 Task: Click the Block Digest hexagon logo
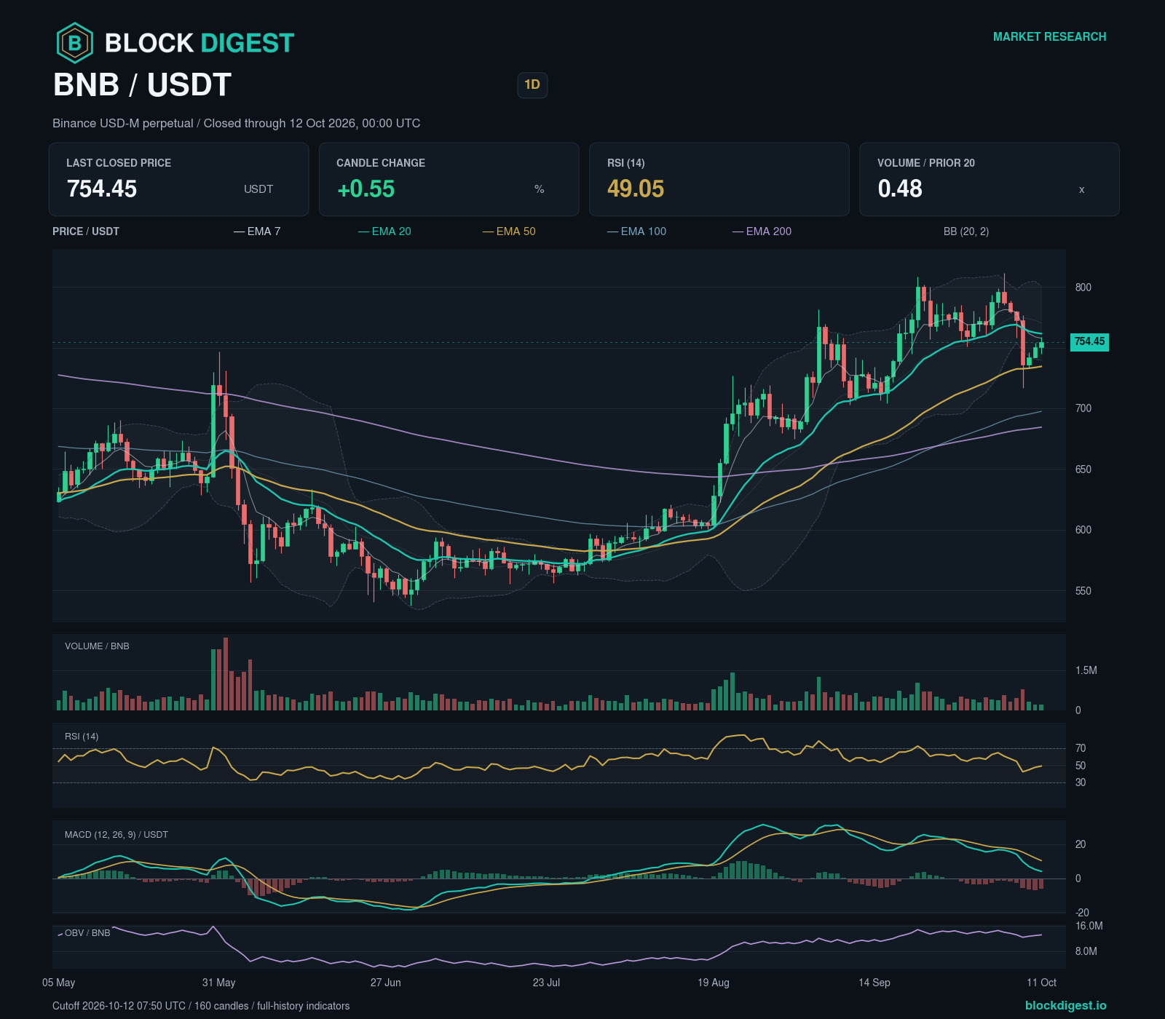pos(74,43)
